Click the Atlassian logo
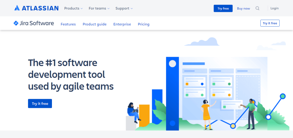The image size is (293, 138). click(36, 8)
